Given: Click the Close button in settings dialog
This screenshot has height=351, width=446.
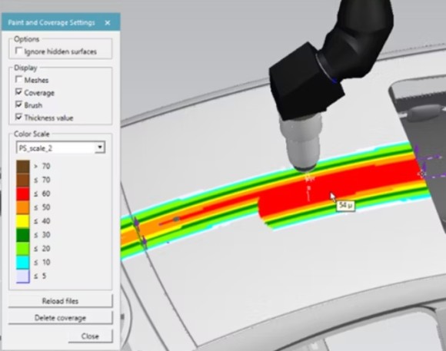Looking at the screenshot, I should 90,336.
